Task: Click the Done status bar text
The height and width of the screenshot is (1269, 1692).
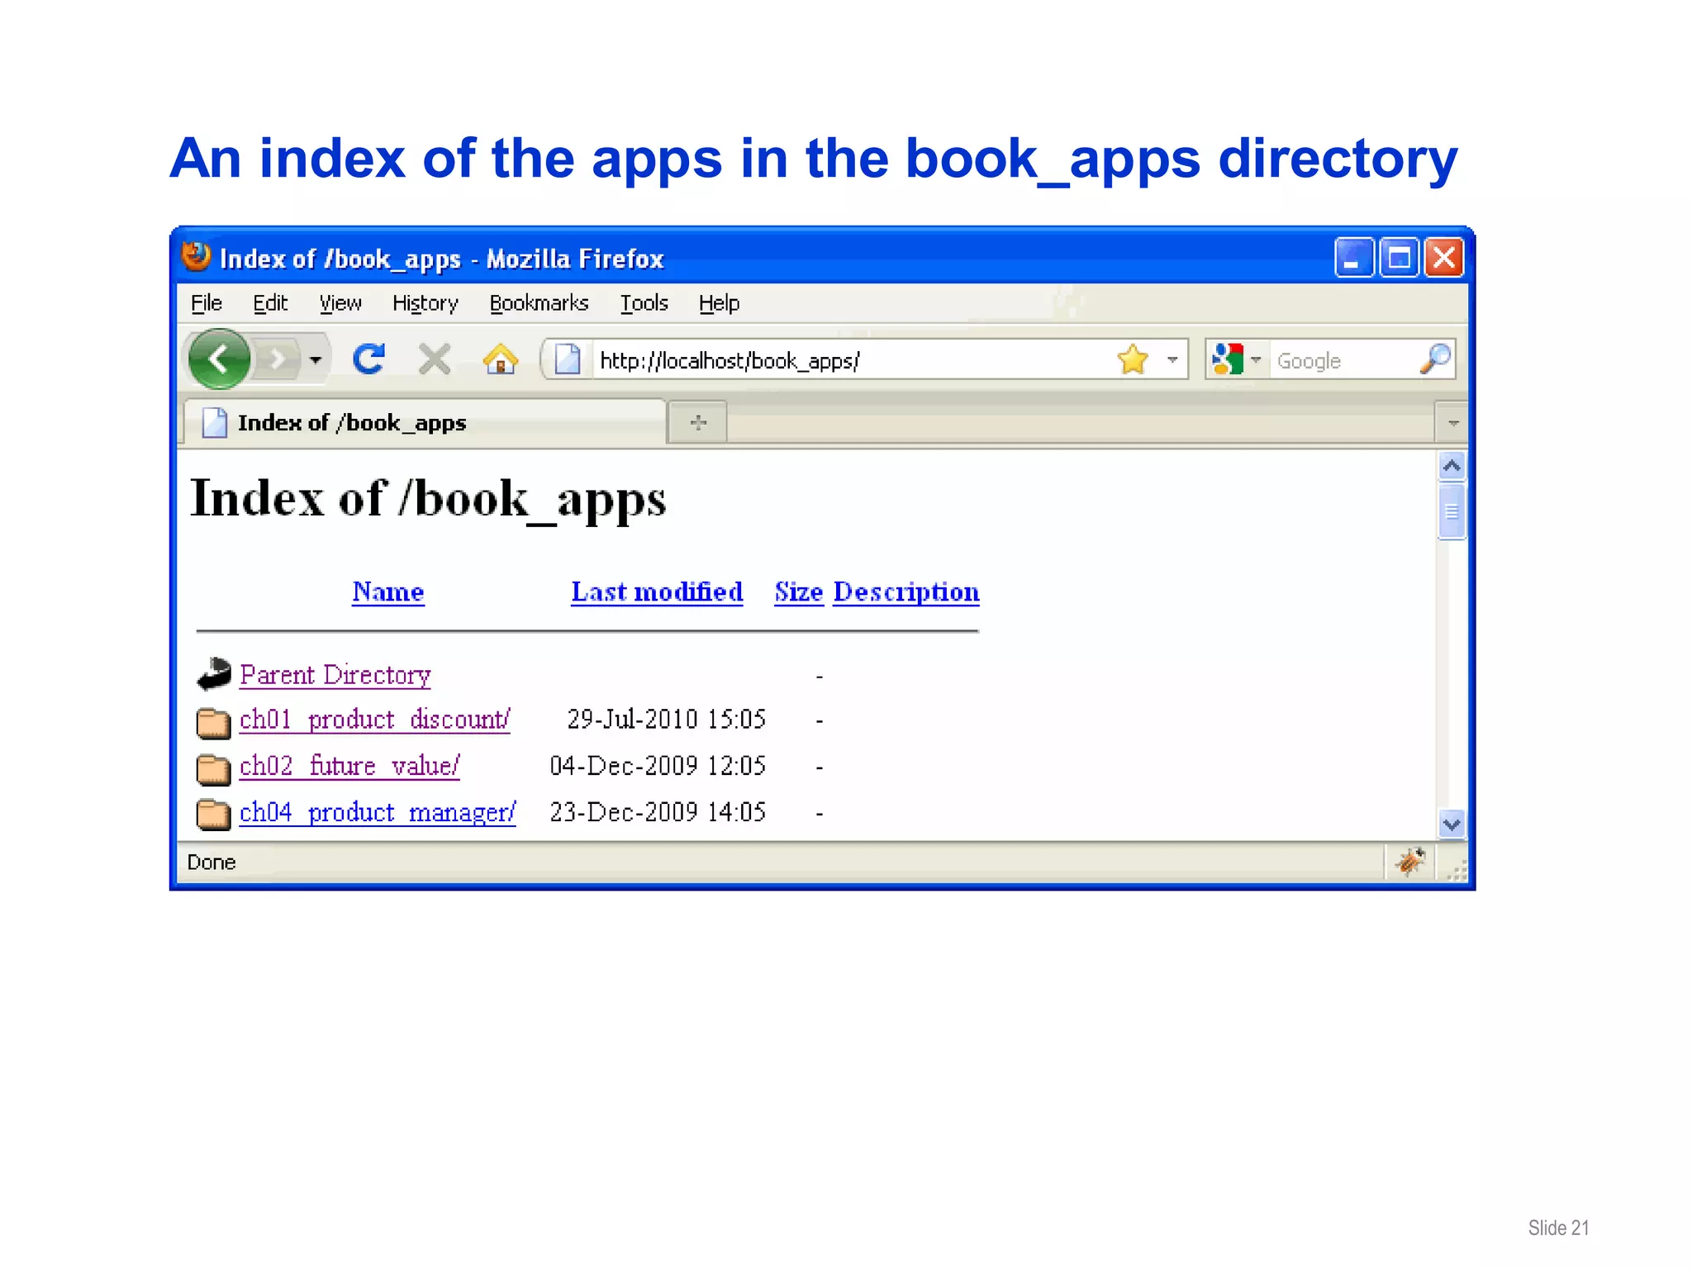Action: [x=211, y=863]
